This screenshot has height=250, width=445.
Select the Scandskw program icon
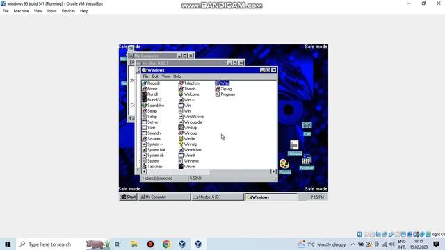click(144, 105)
